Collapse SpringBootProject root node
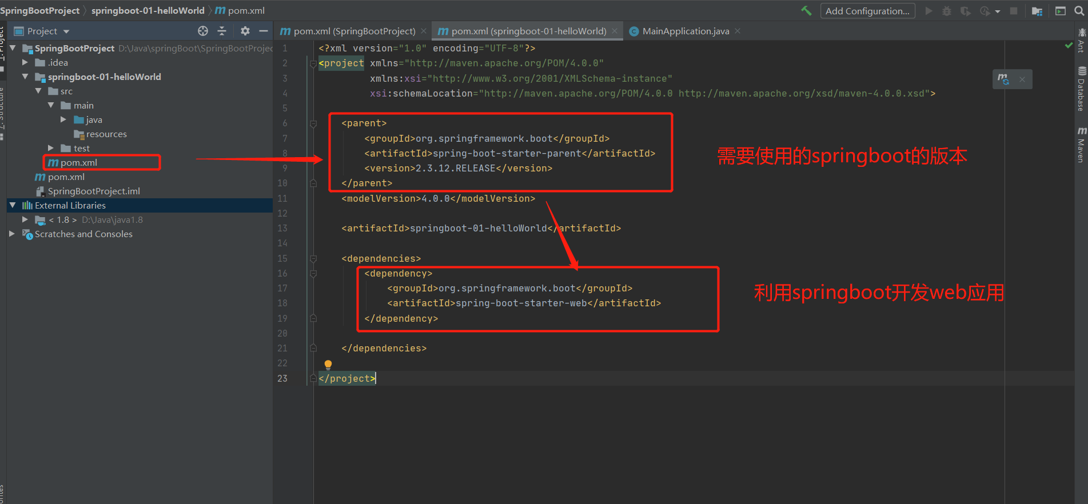This screenshot has height=504, width=1088. point(13,48)
